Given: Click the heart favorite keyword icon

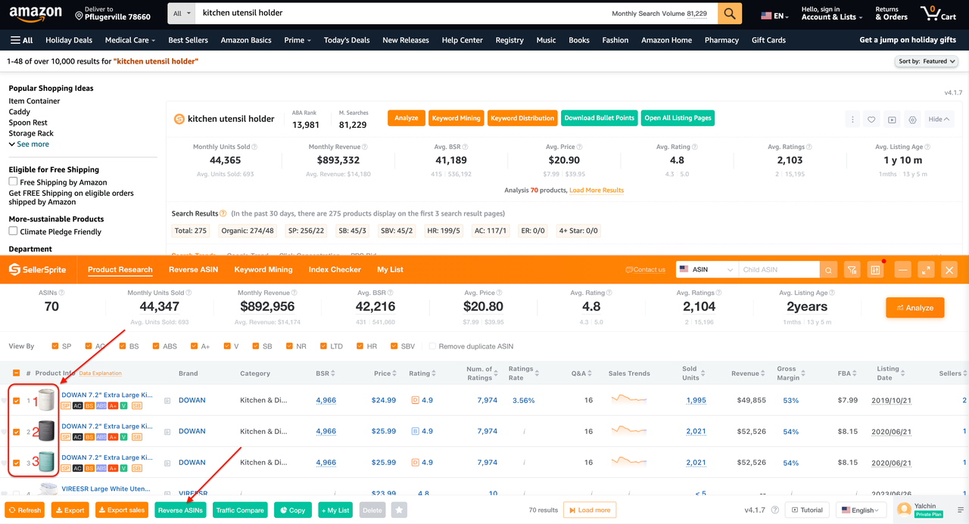Looking at the screenshot, I should tap(872, 119).
